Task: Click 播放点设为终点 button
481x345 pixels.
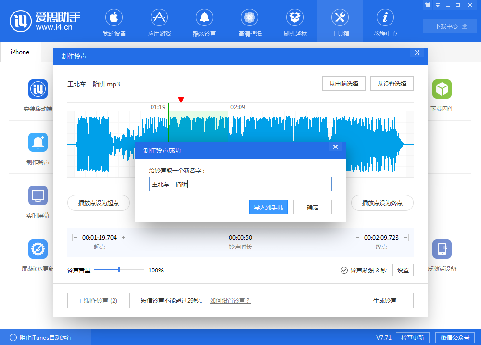Action: [382, 203]
